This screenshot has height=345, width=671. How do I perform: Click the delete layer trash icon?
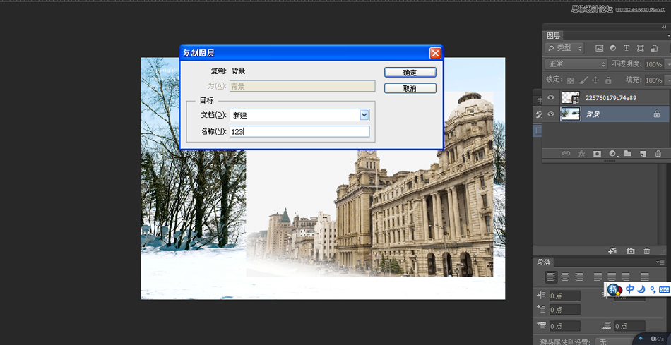(x=658, y=153)
